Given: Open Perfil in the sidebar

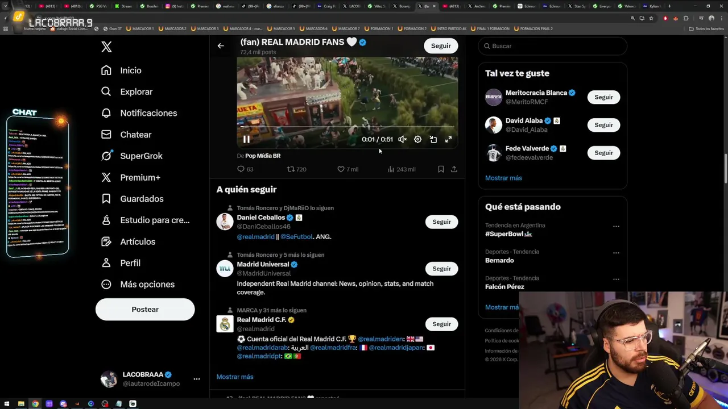Looking at the screenshot, I should [x=121, y=263].
